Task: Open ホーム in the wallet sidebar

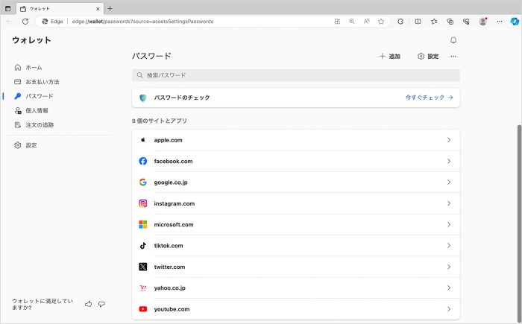Action: tap(34, 68)
